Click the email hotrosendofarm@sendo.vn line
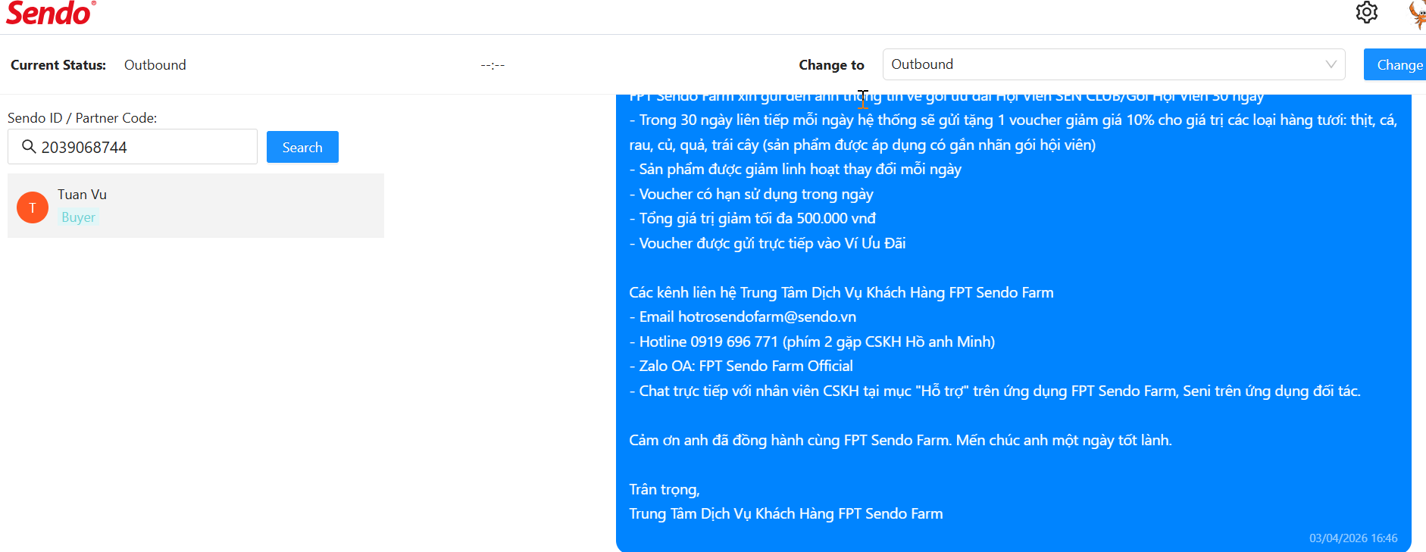This screenshot has width=1426, height=552. tap(743, 317)
